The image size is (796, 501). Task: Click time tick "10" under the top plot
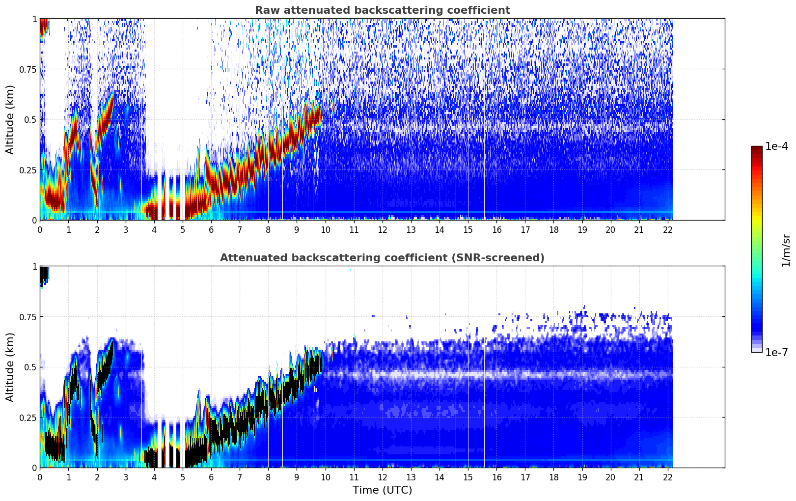tap(325, 229)
